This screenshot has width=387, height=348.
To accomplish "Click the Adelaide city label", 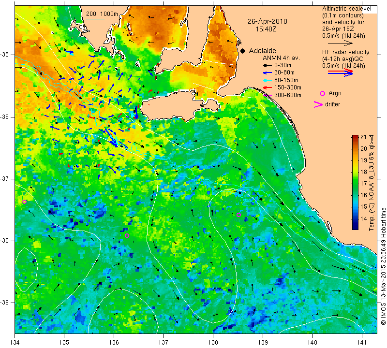I will (x=262, y=51).
